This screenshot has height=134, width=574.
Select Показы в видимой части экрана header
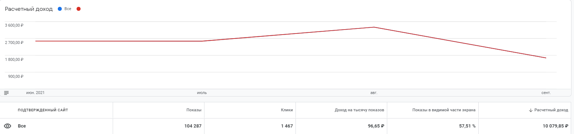[444, 110]
